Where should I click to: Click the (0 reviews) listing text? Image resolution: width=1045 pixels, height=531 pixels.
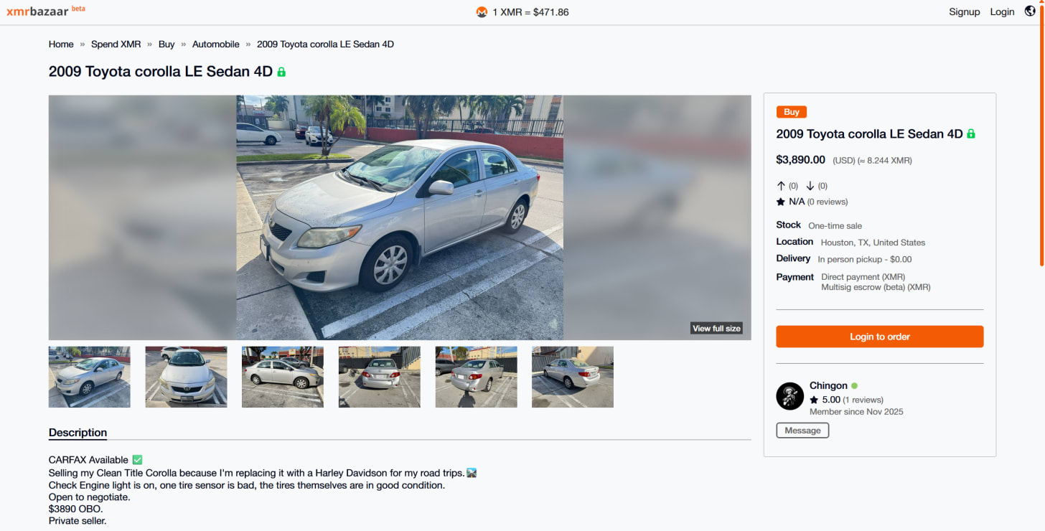point(828,202)
